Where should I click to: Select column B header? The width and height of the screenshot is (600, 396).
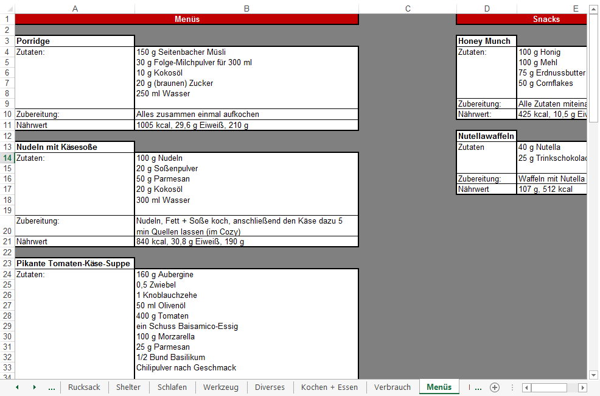(246, 9)
